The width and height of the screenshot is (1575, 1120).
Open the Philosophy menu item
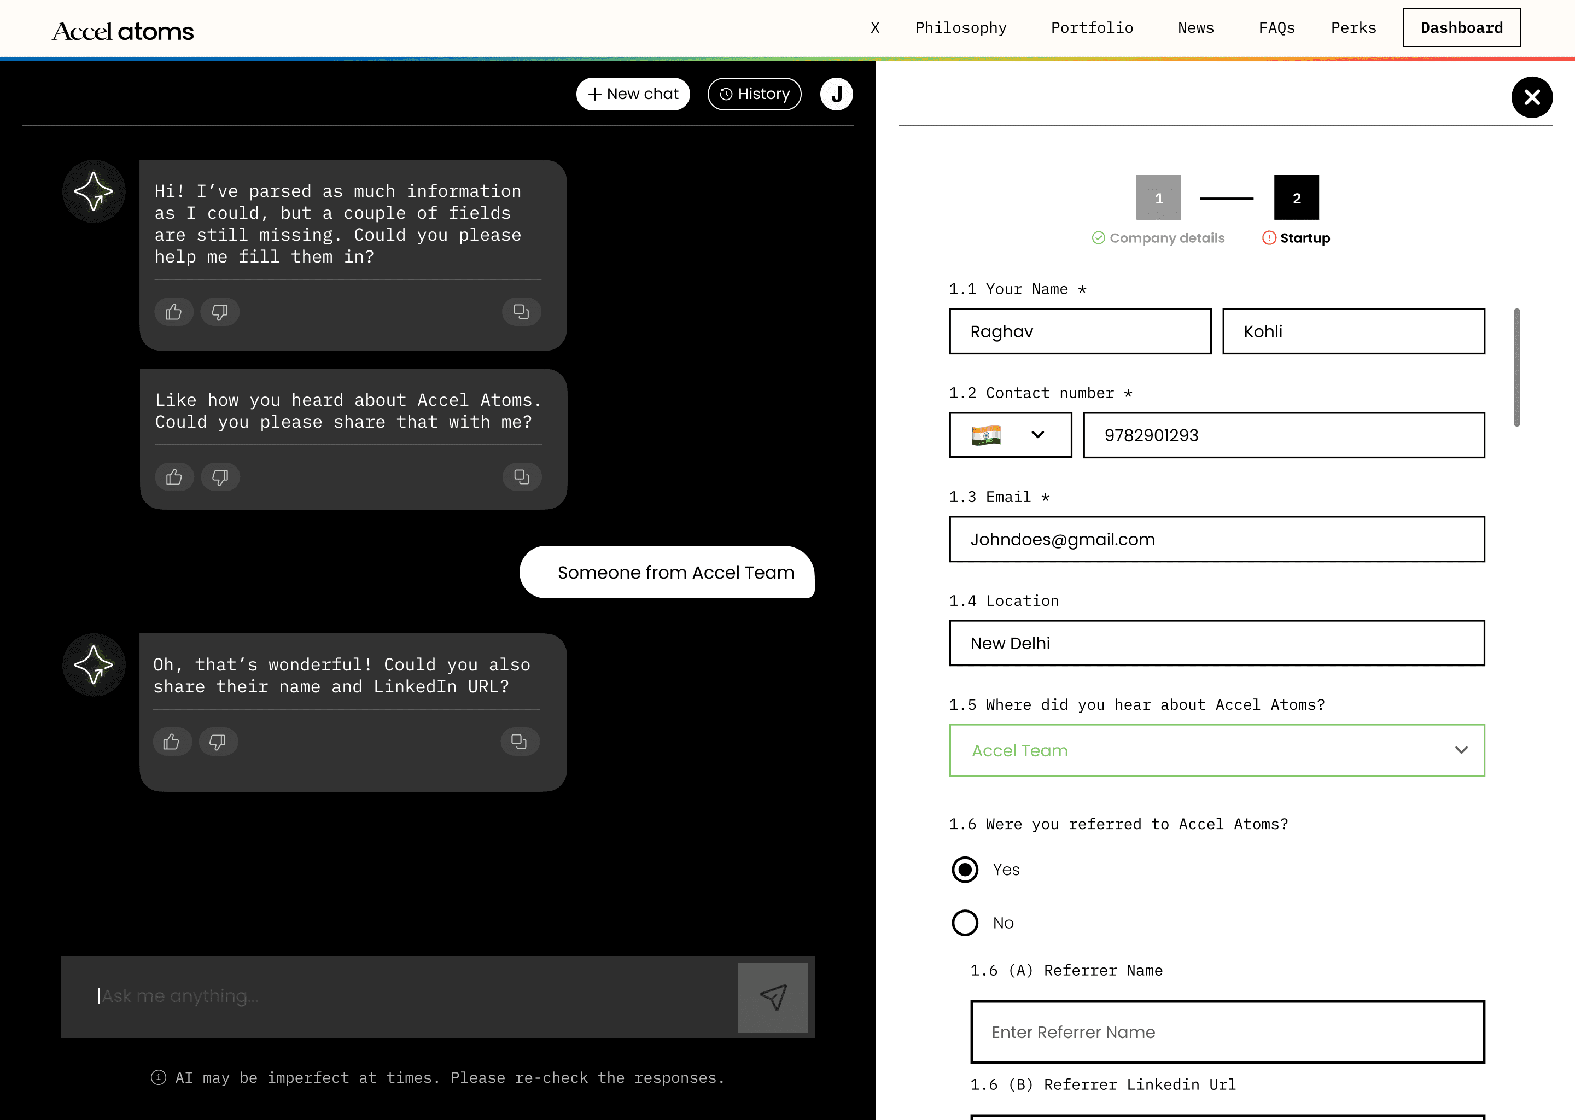(x=960, y=28)
